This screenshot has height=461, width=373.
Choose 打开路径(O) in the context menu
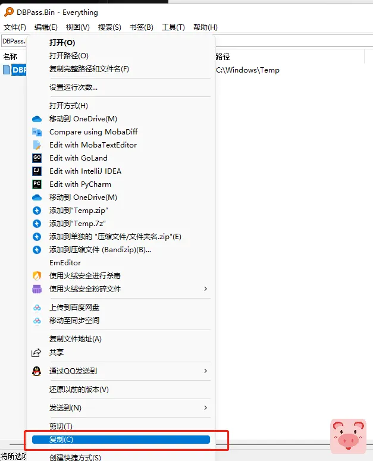(69, 56)
